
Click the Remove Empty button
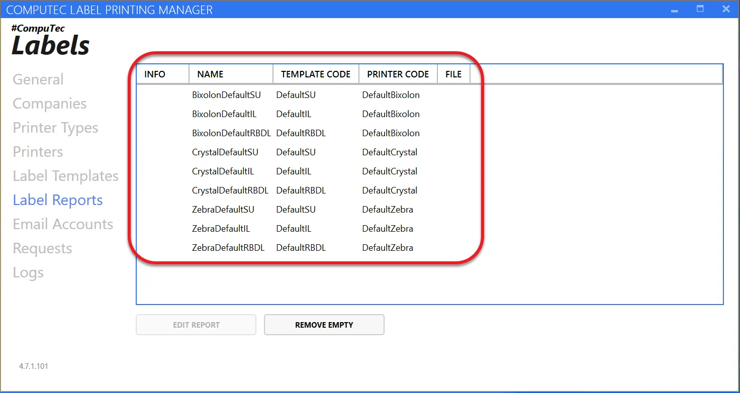click(324, 325)
